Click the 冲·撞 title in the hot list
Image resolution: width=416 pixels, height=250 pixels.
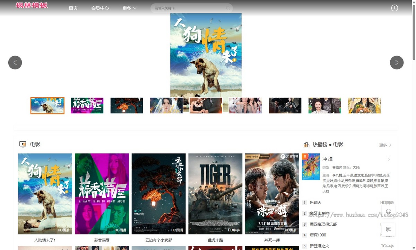pos(328,159)
